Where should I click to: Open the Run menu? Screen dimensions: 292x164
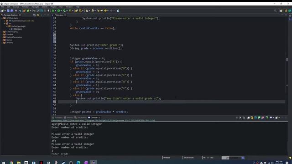click(x=61, y=7)
